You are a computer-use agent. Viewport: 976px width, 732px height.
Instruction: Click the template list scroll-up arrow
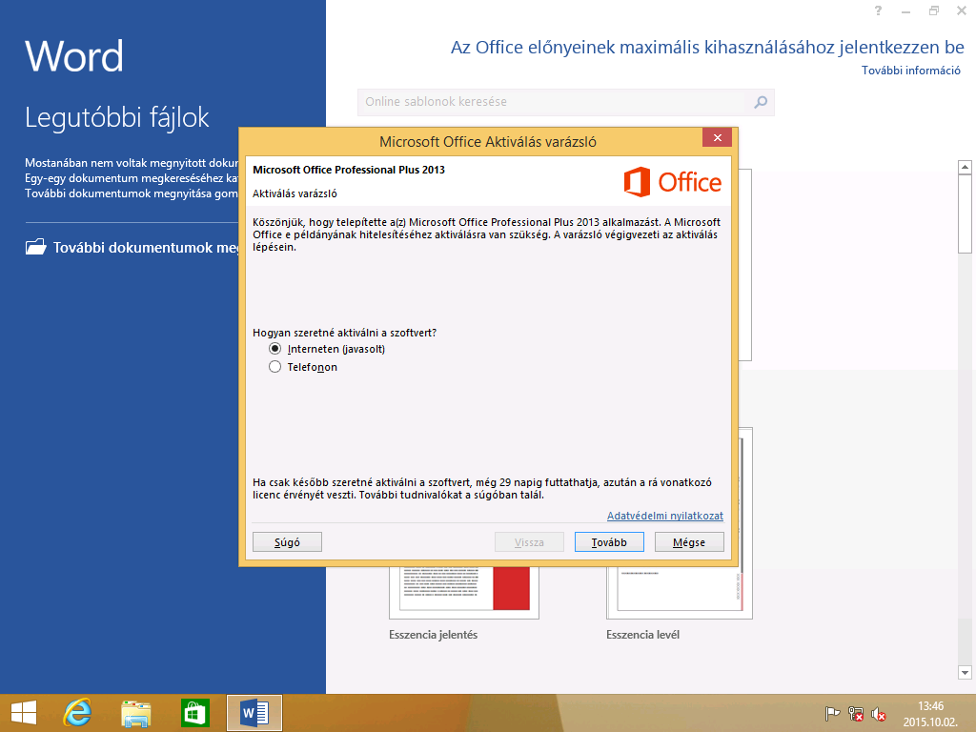click(965, 167)
